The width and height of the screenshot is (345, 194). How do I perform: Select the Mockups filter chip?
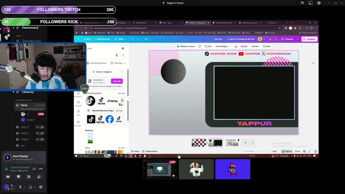(116, 63)
